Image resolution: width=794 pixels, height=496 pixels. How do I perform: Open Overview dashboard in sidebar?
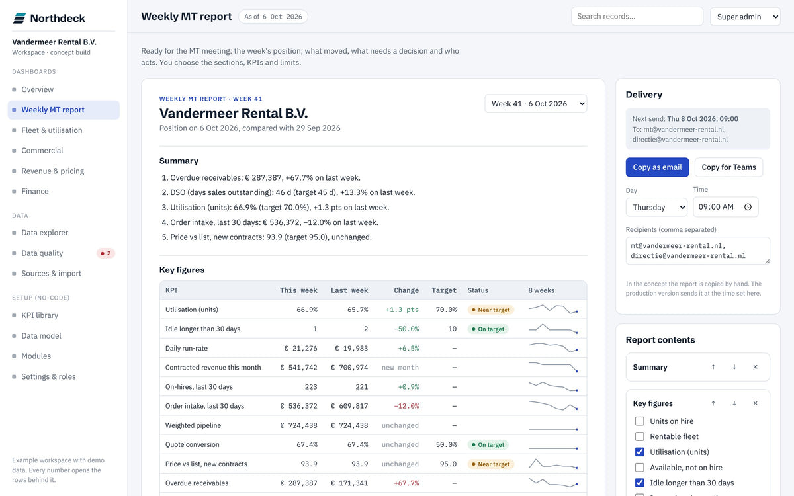point(64,89)
